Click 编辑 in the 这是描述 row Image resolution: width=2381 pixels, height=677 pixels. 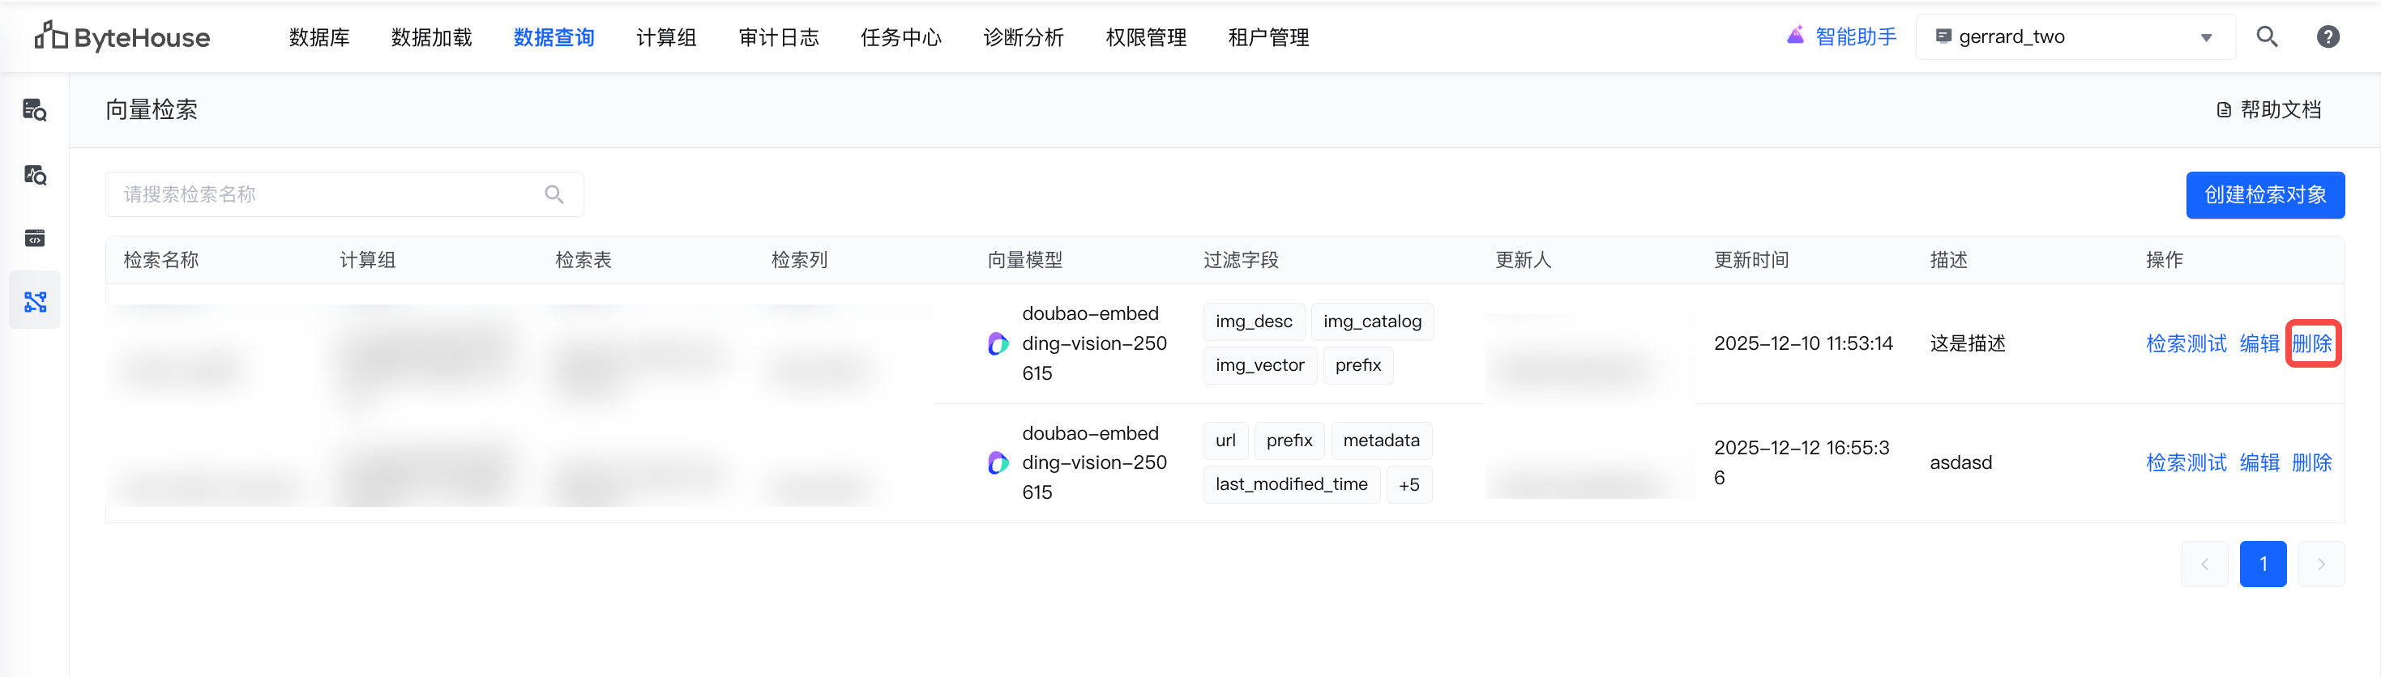[2259, 343]
